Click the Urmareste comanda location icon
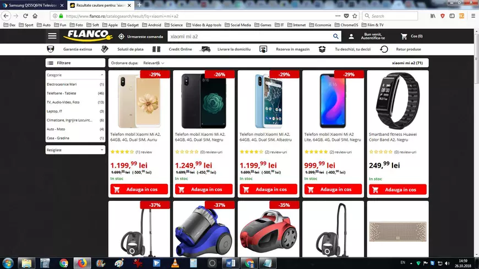479x269 pixels. (x=121, y=36)
